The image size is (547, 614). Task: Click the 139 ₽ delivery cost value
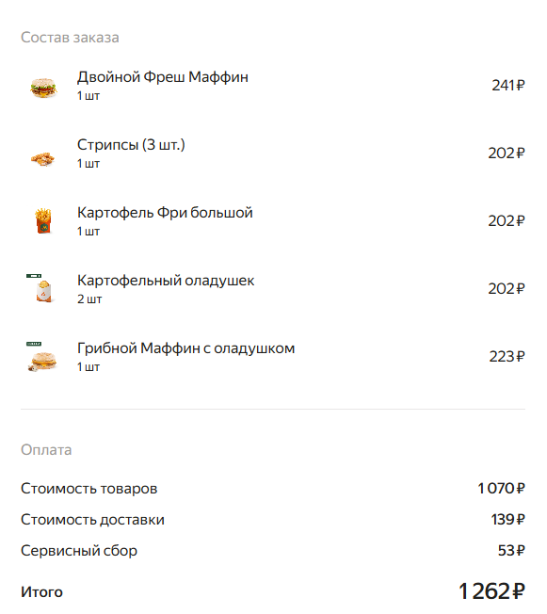click(507, 520)
